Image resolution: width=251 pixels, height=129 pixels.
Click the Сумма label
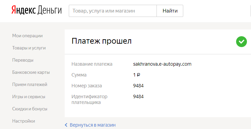tap(79, 75)
